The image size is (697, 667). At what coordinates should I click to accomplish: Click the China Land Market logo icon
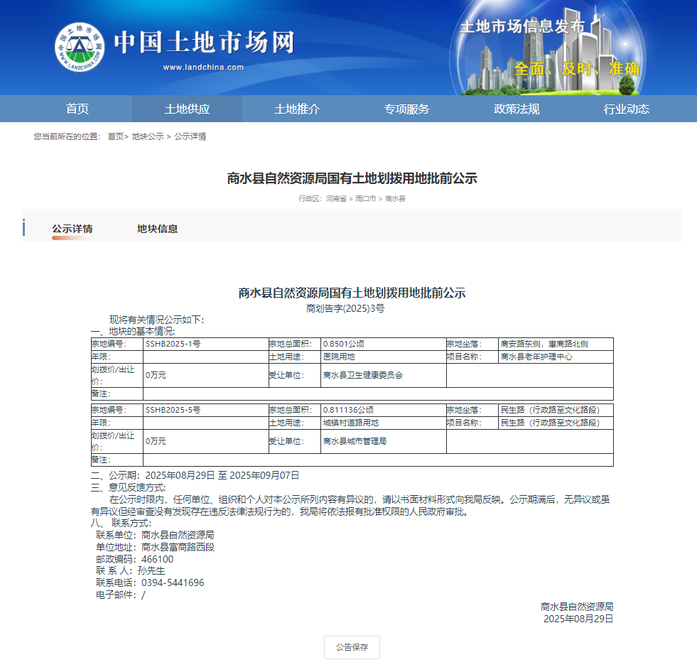pos(80,48)
